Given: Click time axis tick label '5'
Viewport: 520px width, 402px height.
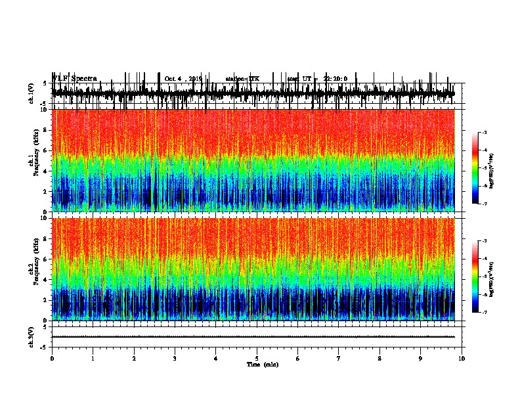Looking at the screenshot, I should [x=257, y=359].
